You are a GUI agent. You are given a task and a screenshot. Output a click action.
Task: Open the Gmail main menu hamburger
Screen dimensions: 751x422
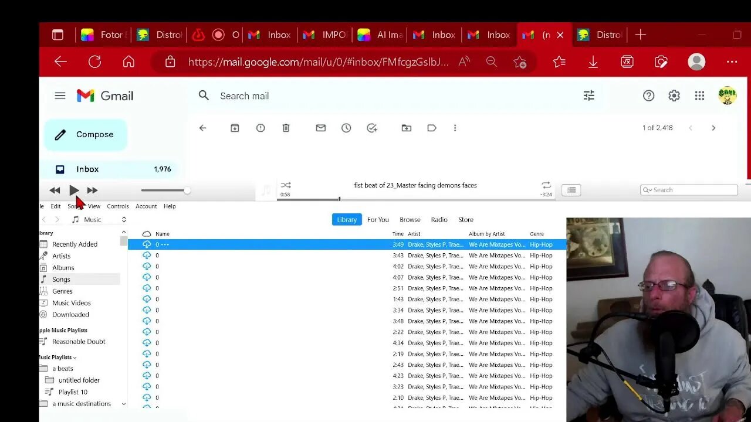60,96
